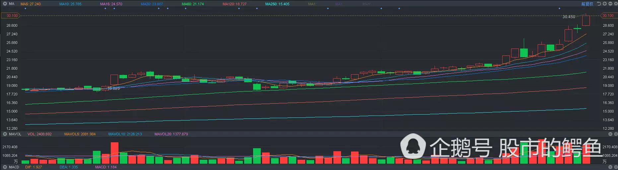Viewport: 618px width, 170px height.
Task: Open main chart settings gear icon
Action: 615,4
